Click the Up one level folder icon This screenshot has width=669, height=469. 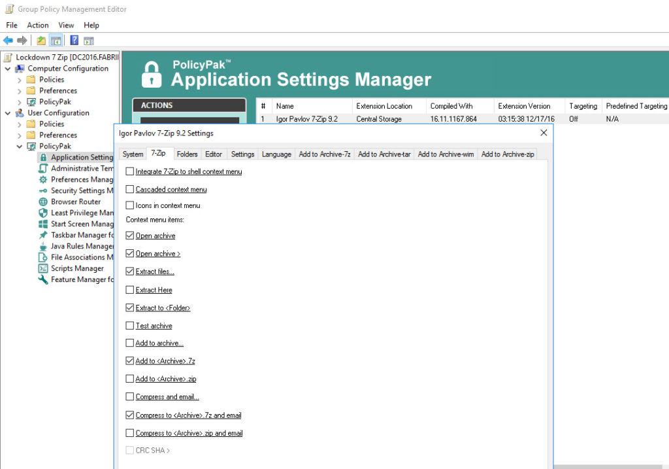pyautogui.click(x=41, y=41)
